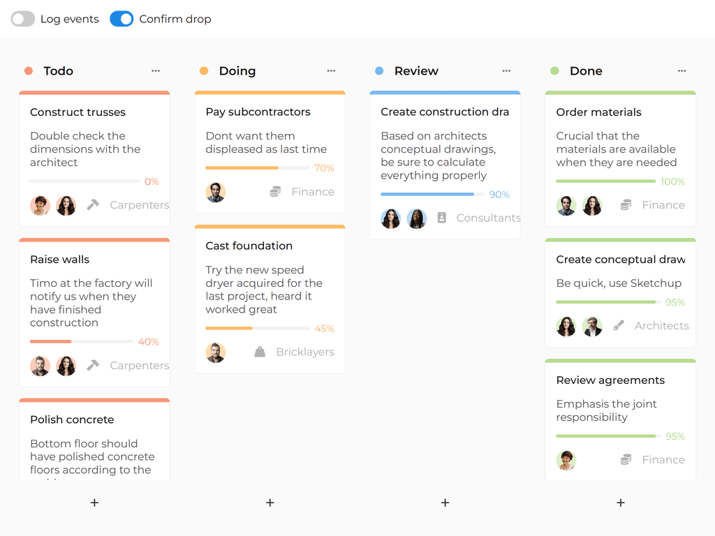The width and height of the screenshot is (715, 536).
Task: Click the plus icon under Review column
Action: [x=445, y=502]
